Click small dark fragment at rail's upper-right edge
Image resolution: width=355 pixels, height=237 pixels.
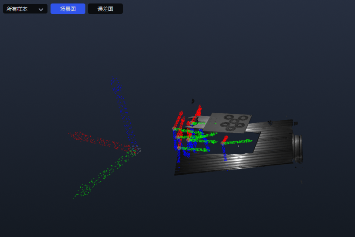270,122
